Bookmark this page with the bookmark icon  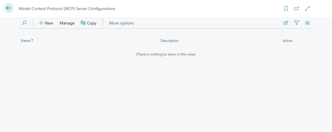click(x=286, y=9)
